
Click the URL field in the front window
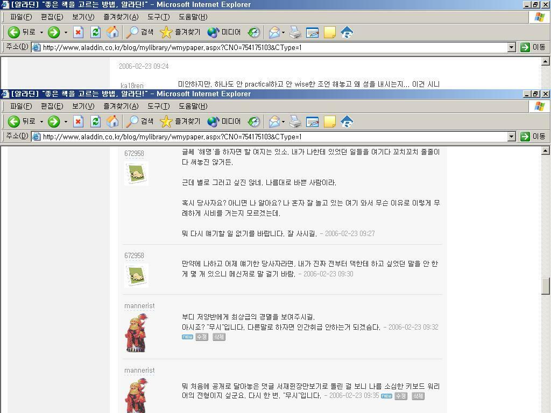point(269,137)
